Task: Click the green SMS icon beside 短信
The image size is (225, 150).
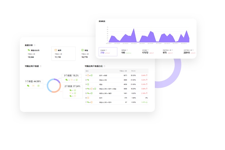Action: tap(83, 50)
